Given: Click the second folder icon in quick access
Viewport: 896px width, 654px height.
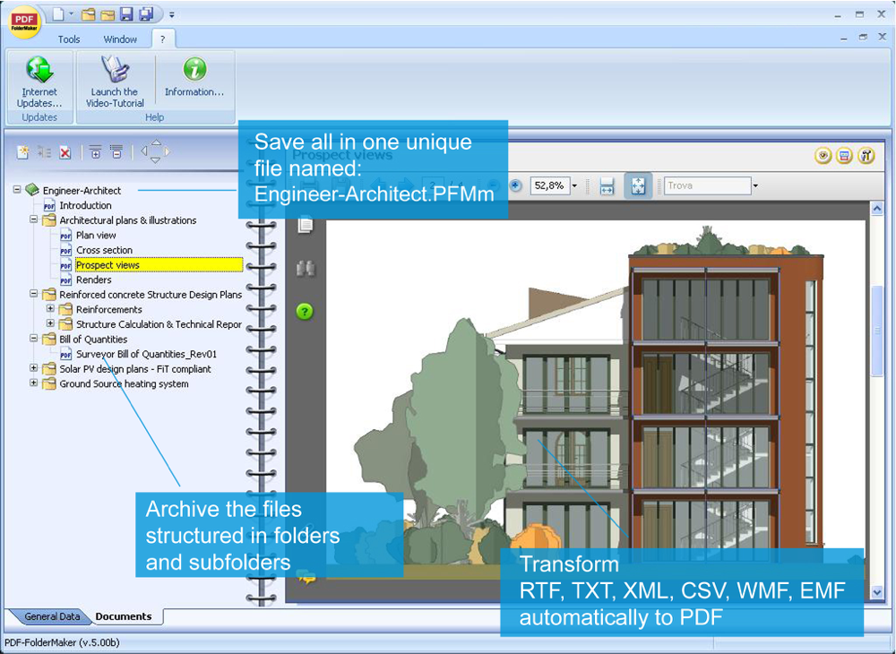Looking at the screenshot, I should (108, 14).
